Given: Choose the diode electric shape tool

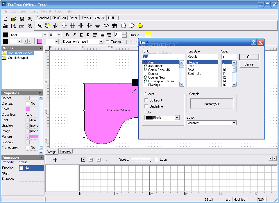Looking at the screenshot, I should 89,26.
